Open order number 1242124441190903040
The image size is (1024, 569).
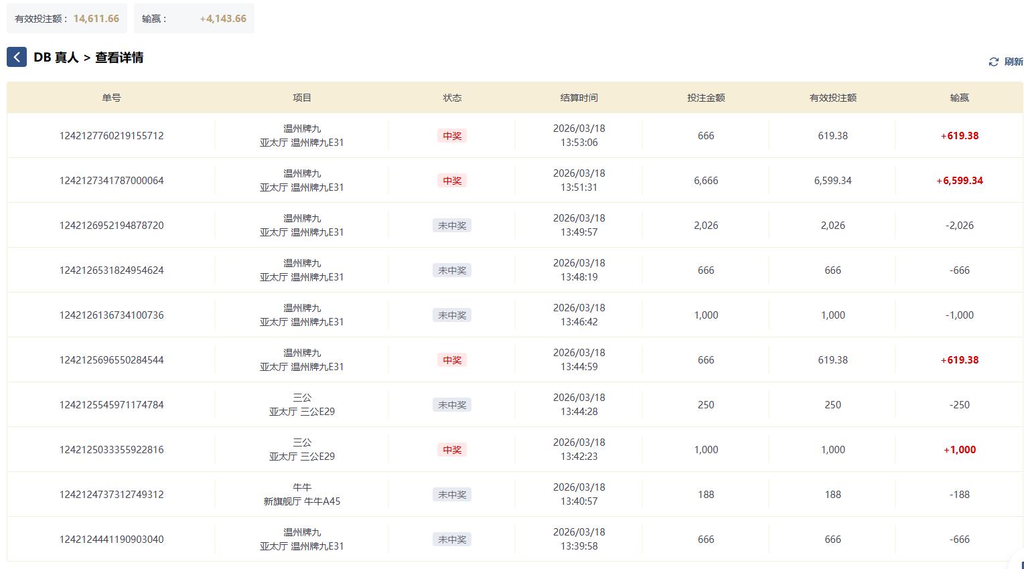[111, 540]
